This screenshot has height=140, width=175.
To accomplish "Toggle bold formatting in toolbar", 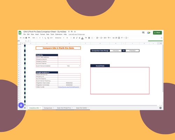I will coord(74,38).
